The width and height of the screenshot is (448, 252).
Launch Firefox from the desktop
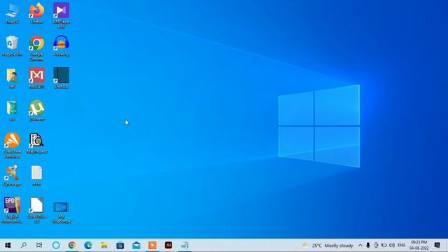pos(36,13)
